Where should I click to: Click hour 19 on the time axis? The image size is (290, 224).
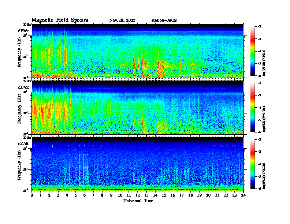[x=199, y=195]
